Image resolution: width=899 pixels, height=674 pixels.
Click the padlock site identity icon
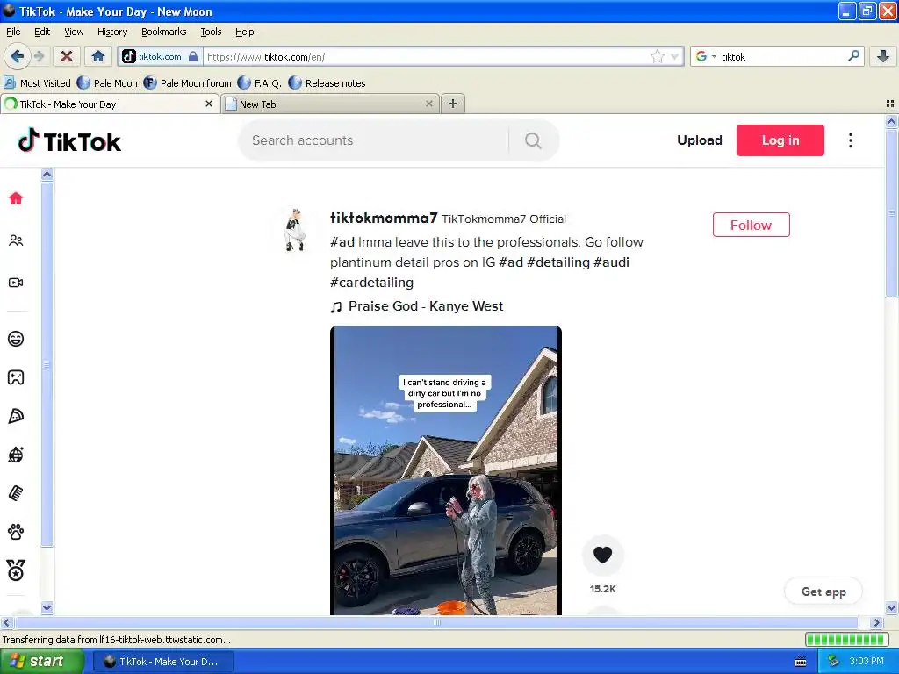(x=193, y=56)
